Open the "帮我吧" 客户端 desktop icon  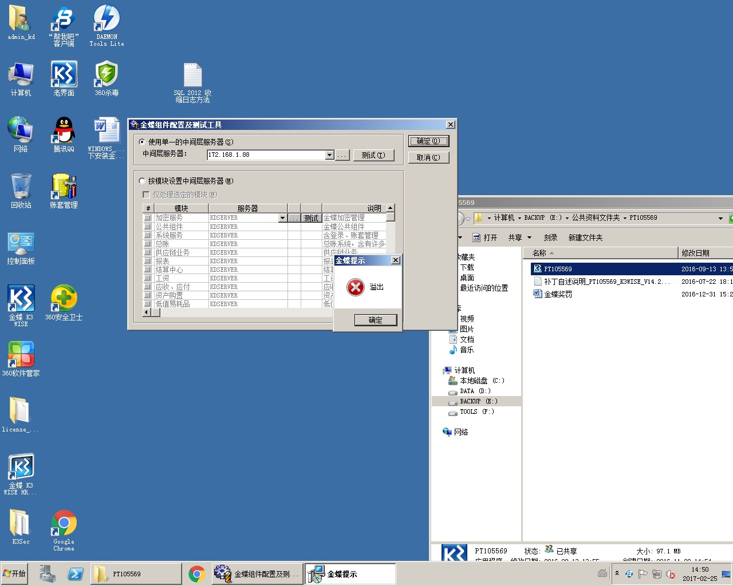(x=64, y=25)
